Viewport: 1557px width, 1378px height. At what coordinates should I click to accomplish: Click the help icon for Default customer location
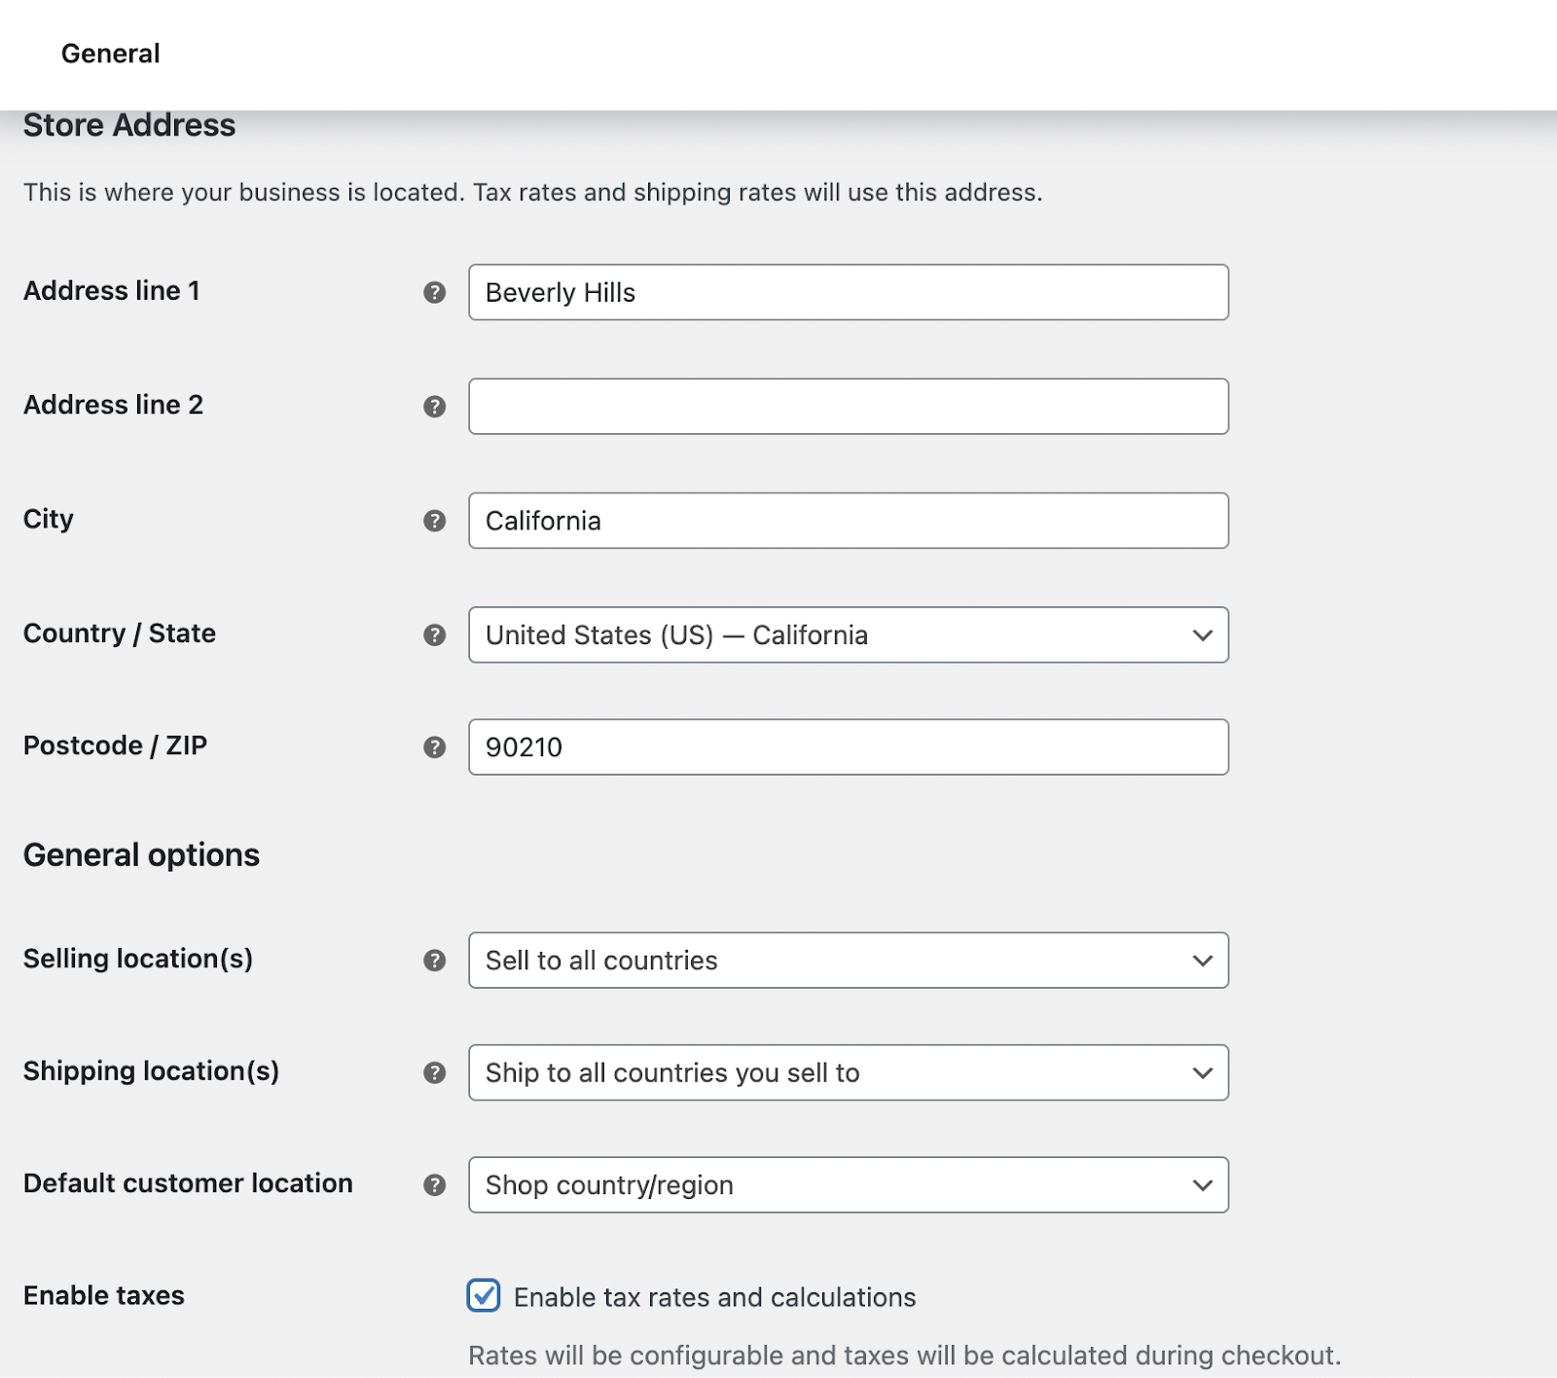[x=435, y=1185]
